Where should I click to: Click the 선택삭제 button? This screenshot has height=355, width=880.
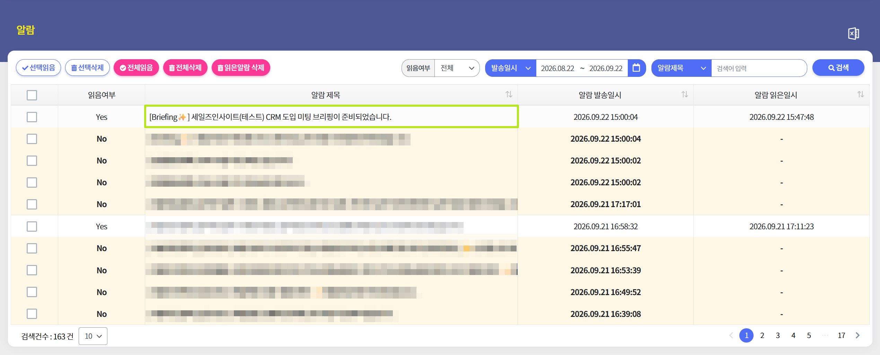point(87,68)
